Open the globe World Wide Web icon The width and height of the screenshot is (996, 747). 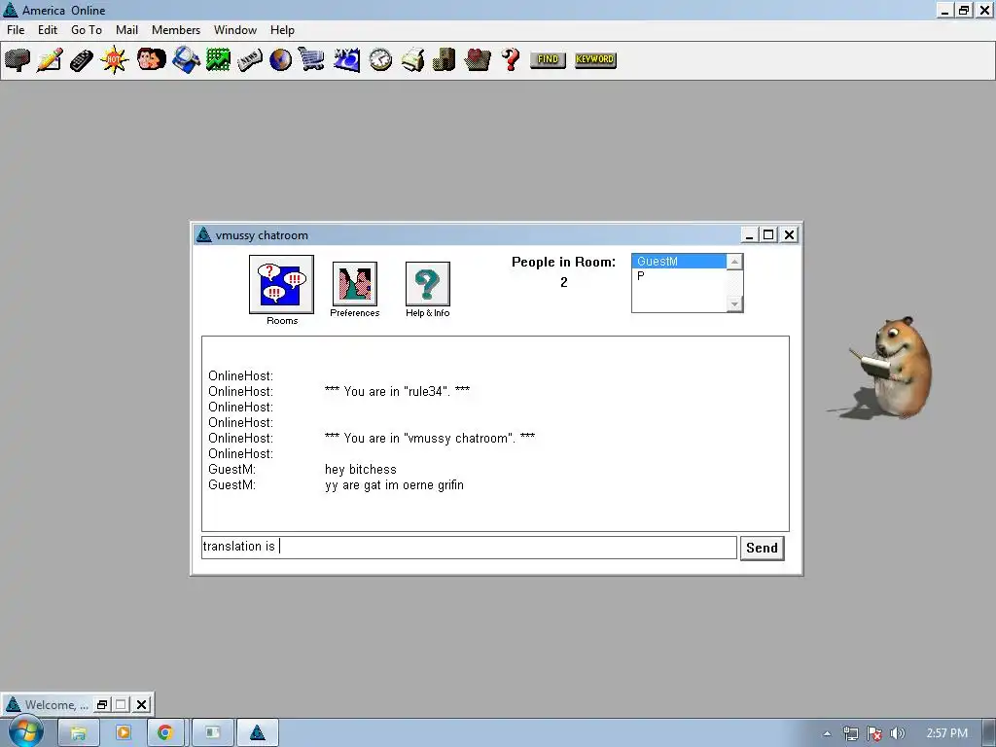[280, 60]
